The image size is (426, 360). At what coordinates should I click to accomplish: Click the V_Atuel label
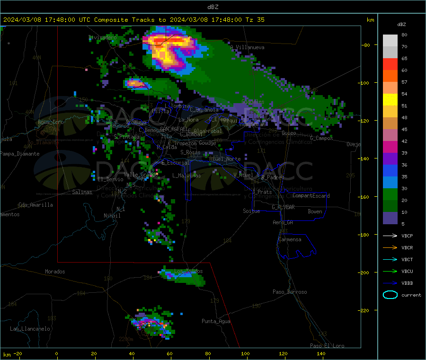pos(243,175)
